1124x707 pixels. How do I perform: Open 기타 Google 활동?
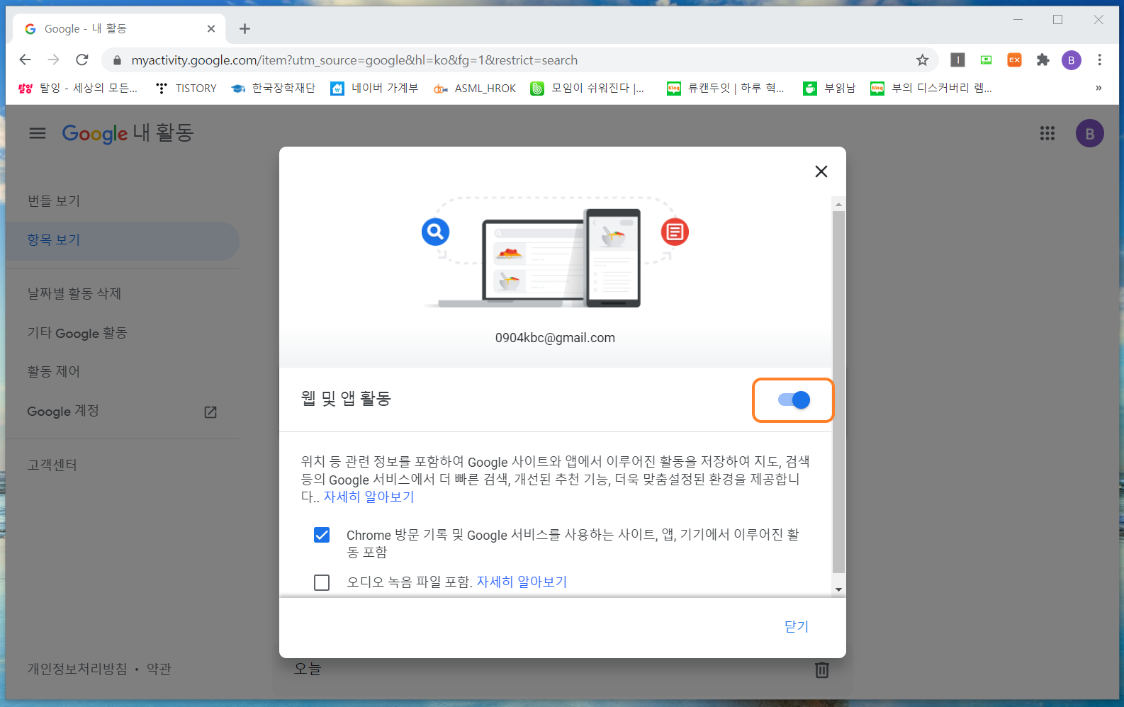(x=77, y=333)
